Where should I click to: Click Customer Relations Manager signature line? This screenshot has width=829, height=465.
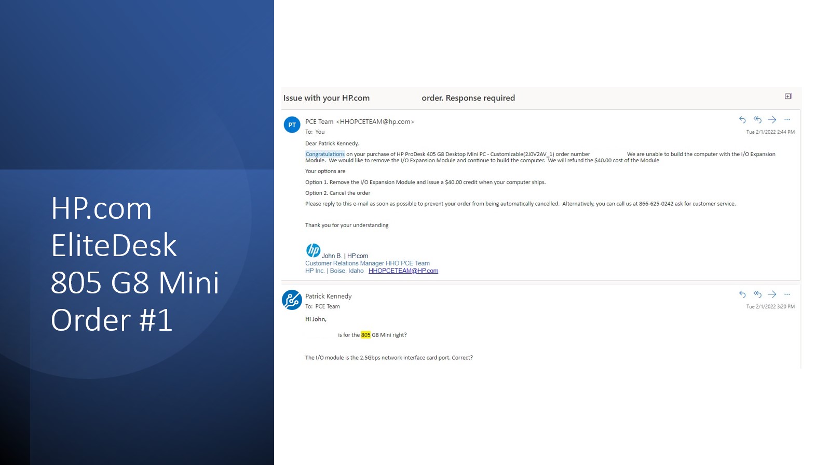368,263
